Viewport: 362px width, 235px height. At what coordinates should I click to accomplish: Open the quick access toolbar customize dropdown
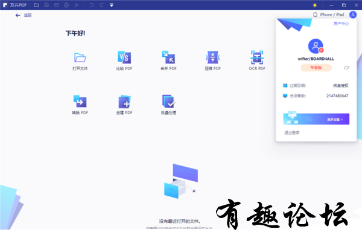[x=112, y=5]
